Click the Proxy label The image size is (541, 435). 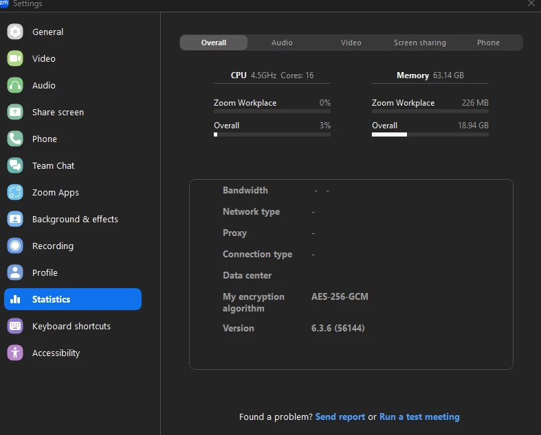click(234, 233)
